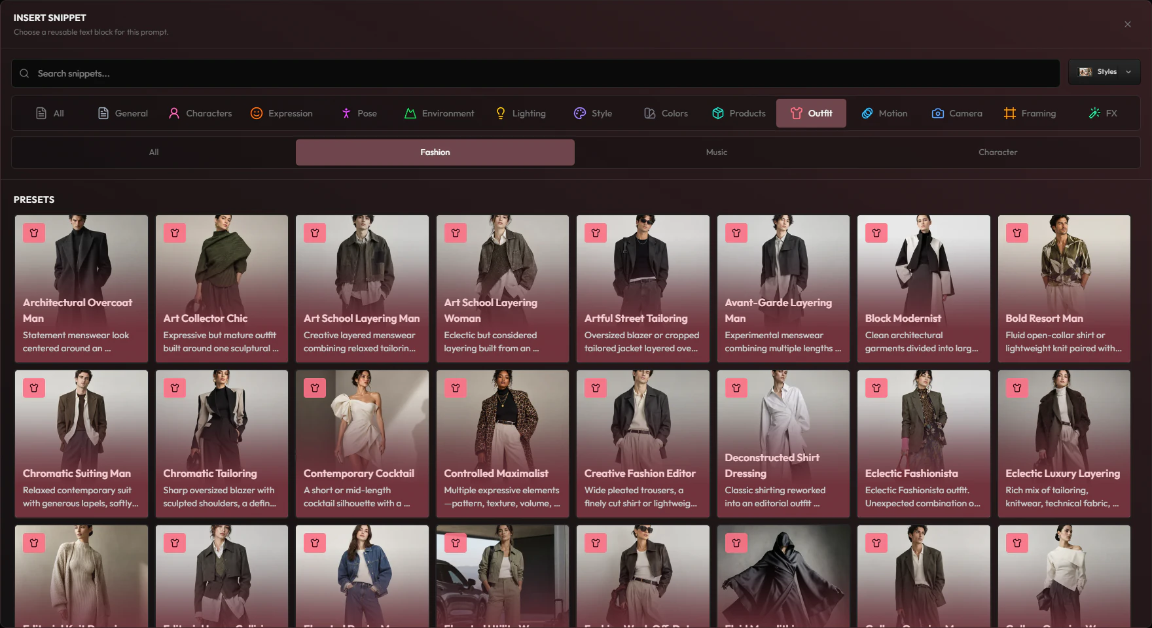Open the Camera category tab
This screenshot has width=1152, height=628.
pyautogui.click(x=957, y=113)
